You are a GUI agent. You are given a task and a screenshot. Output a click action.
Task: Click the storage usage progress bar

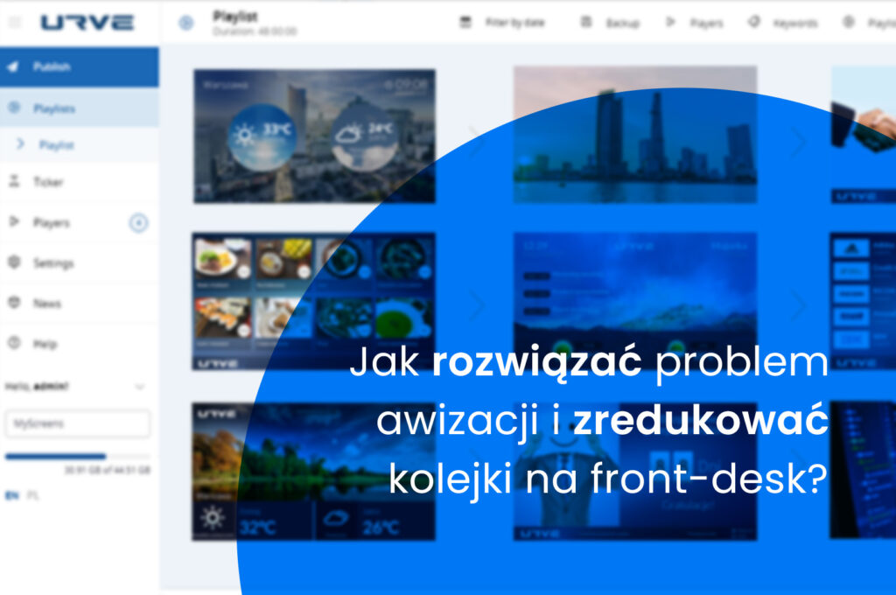77,456
